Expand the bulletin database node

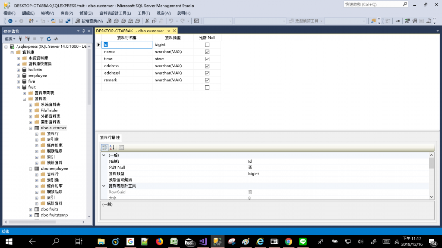[18, 70]
